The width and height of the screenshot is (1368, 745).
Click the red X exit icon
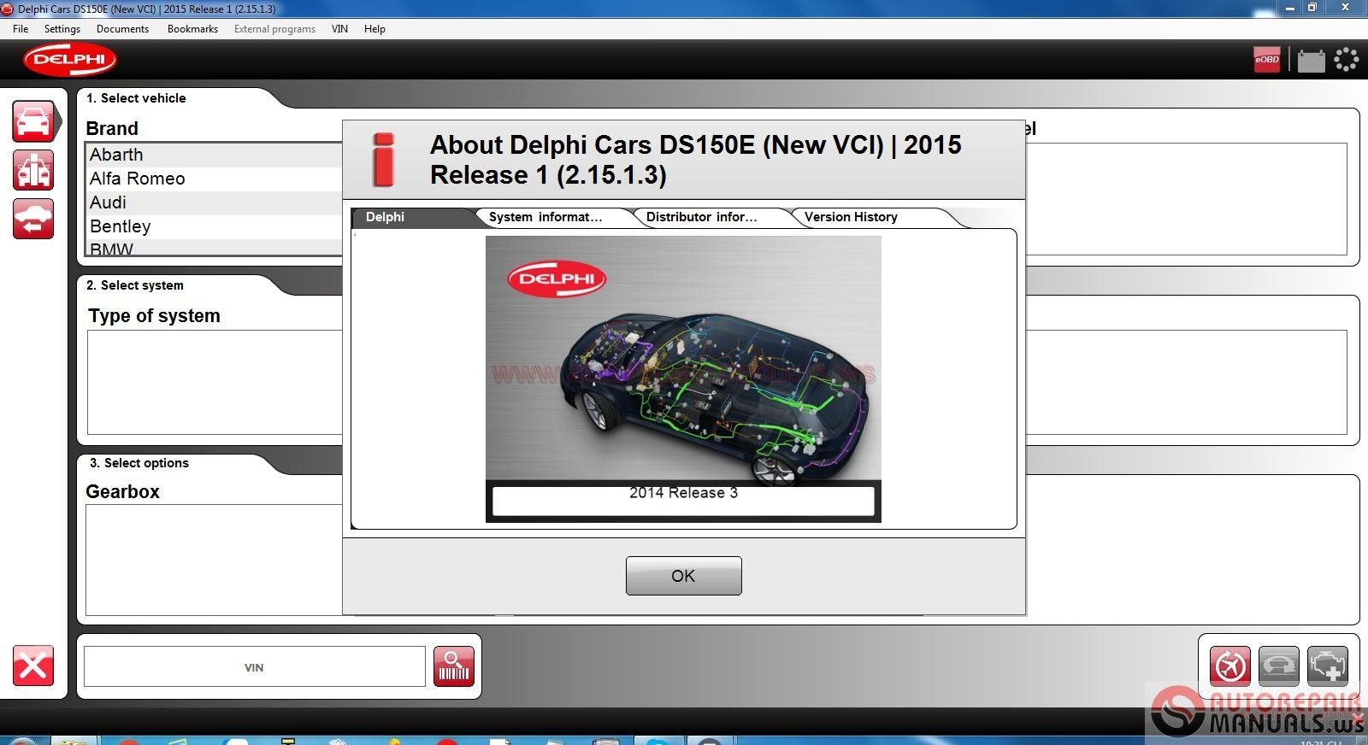point(33,666)
